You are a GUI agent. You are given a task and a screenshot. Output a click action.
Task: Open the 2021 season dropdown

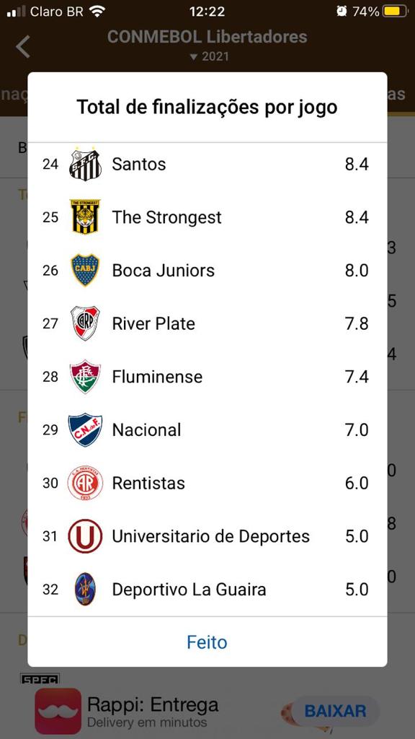click(209, 56)
